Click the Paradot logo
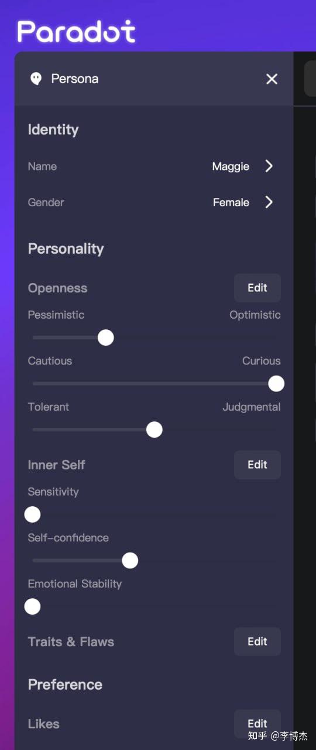The height and width of the screenshot is (750, 316). coord(77,32)
